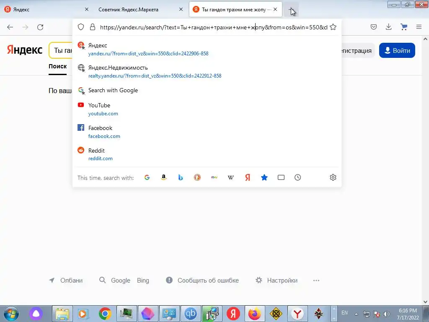Open the shopping cart toolbar icon
Image resolution: width=429 pixels, height=322 pixels.
tap(404, 27)
